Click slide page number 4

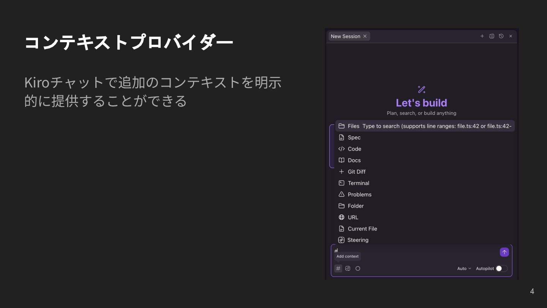tap(532, 291)
